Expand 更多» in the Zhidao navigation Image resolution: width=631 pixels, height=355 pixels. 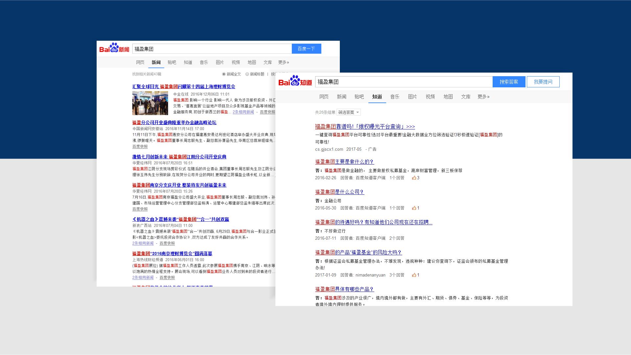(x=483, y=97)
